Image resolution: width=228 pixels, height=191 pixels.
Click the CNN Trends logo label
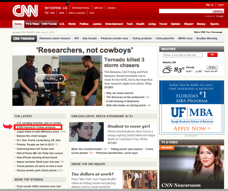(x=24, y=39)
